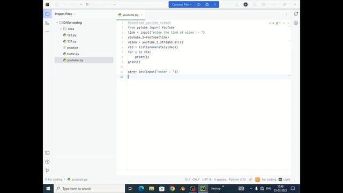Click the 4 spaces indent setting
Image resolution: width=343 pixels, height=193 pixels.
[x=220, y=180]
